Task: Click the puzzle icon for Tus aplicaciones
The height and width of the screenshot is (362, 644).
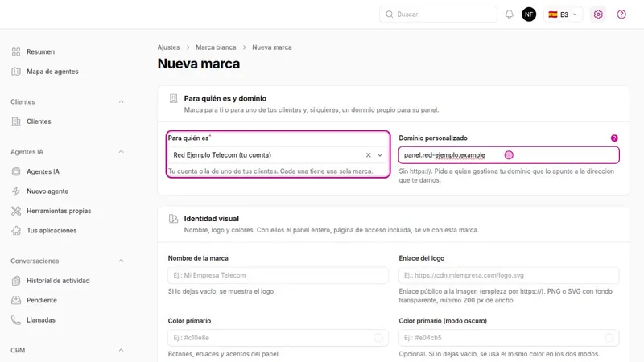Action: point(16,231)
